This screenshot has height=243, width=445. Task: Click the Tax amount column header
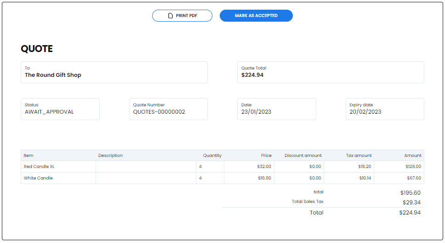[359, 156]
